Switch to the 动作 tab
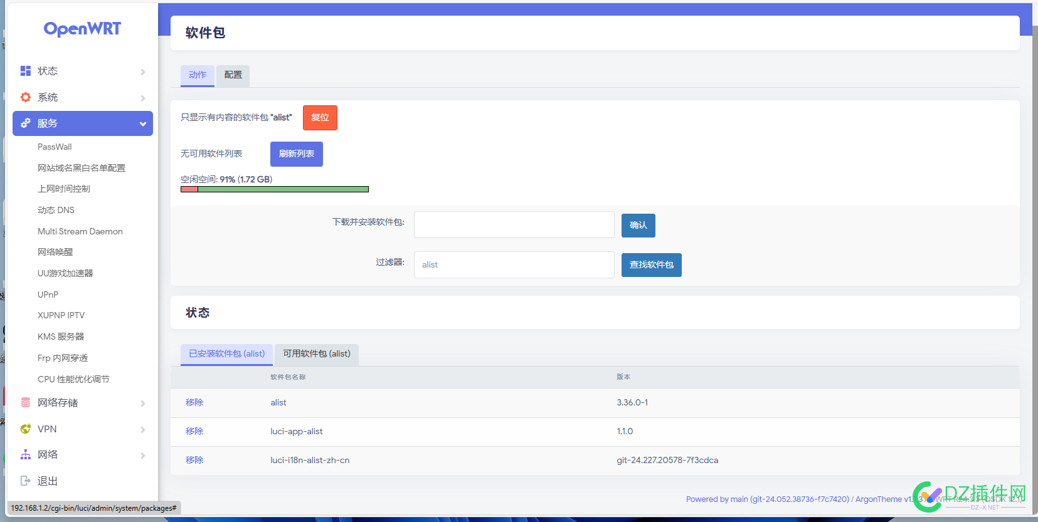This screenshot has height=522, width=1038. 198,75
